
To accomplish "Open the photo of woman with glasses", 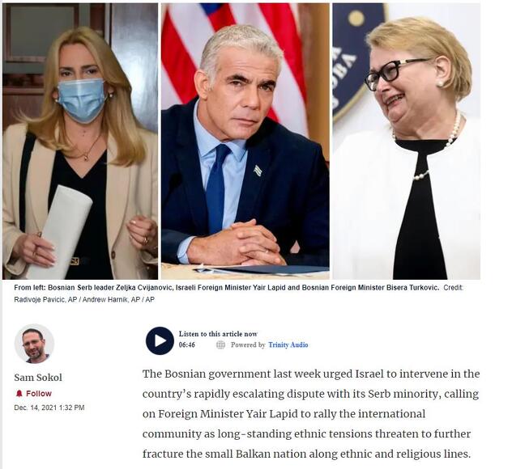I will (x=406, y=142).
